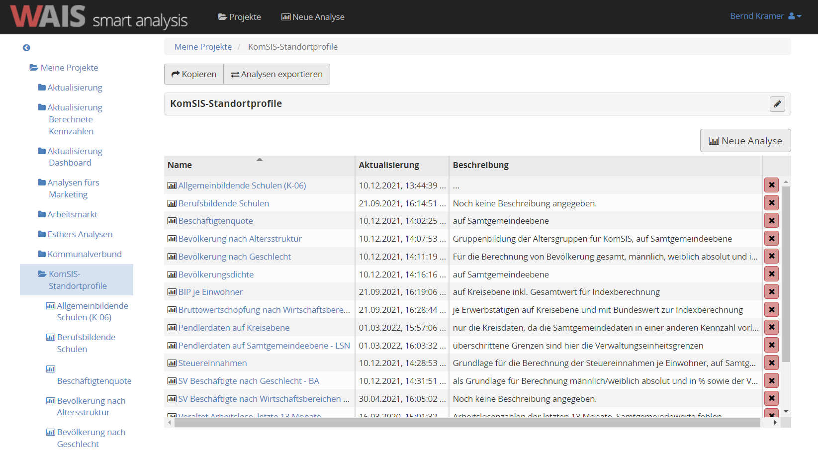Open sidebar item Bevölkerung nach Altersstruktur
Image resolution: width=818 pixels, height=456 pixels.
[86, 406]
